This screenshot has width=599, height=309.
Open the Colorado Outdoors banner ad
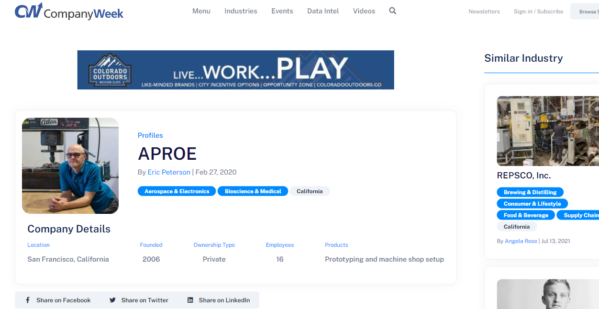(x=235, y=70)
